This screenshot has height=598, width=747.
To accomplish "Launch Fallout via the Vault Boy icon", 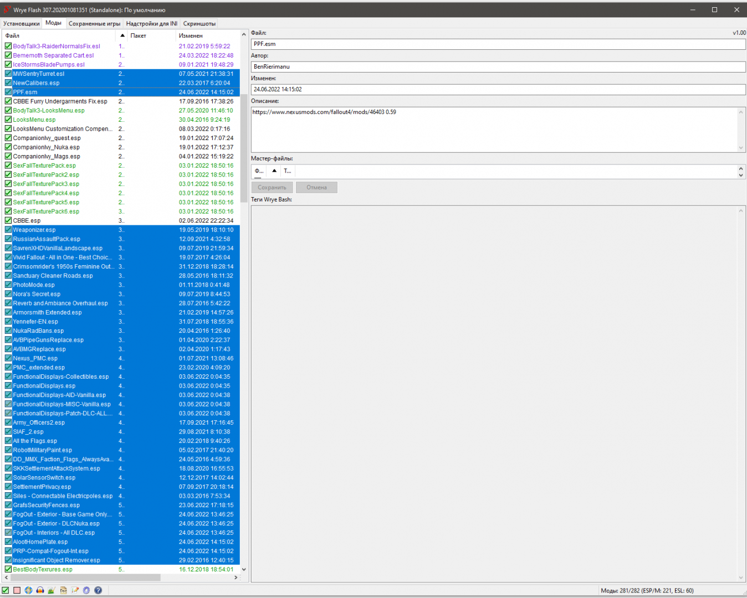I will click(x=29, y=590).
